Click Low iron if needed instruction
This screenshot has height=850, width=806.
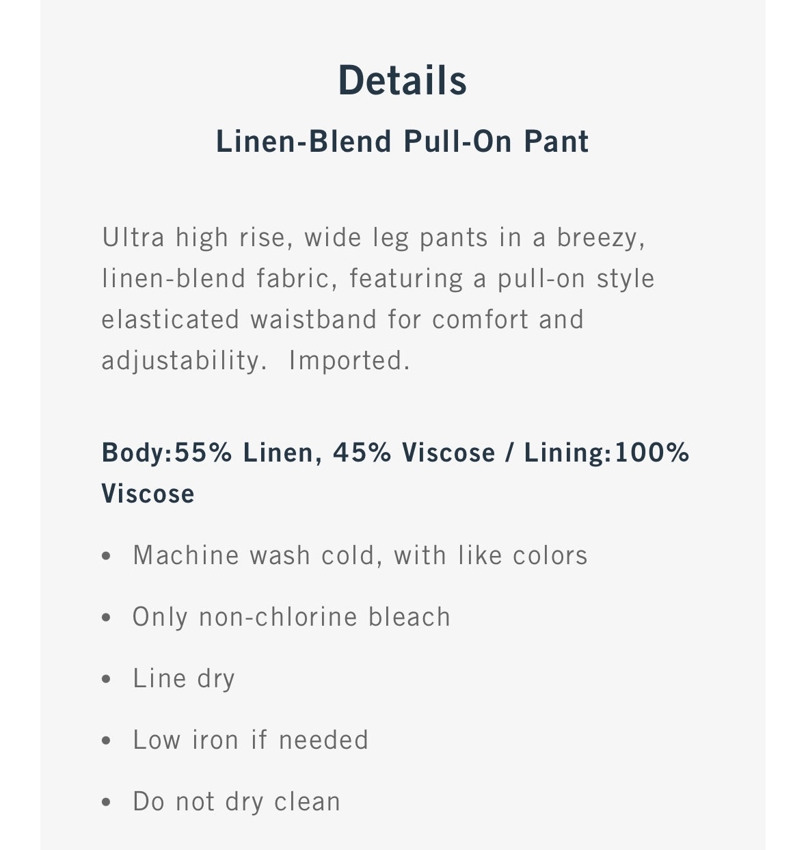[251, 740]
